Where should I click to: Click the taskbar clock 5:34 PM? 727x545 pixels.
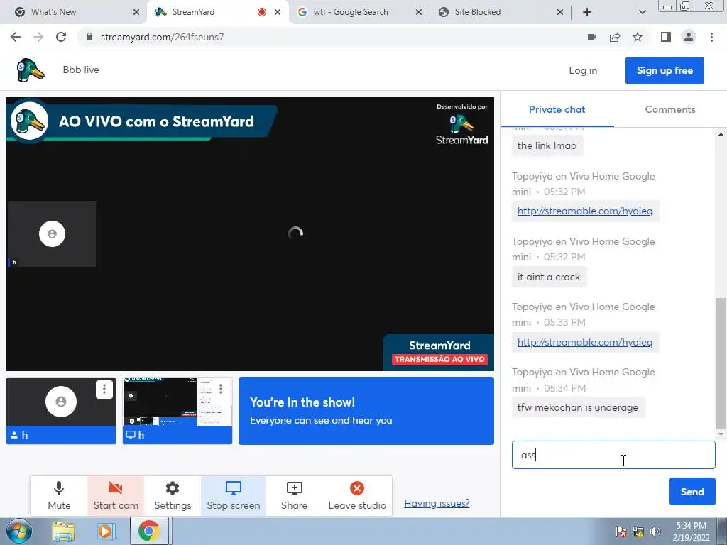[x=691, y=532]
